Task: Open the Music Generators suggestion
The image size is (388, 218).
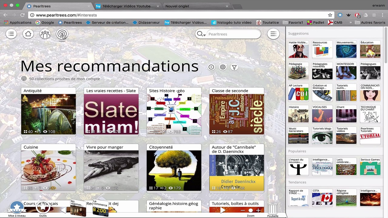Action: (298, 135)
